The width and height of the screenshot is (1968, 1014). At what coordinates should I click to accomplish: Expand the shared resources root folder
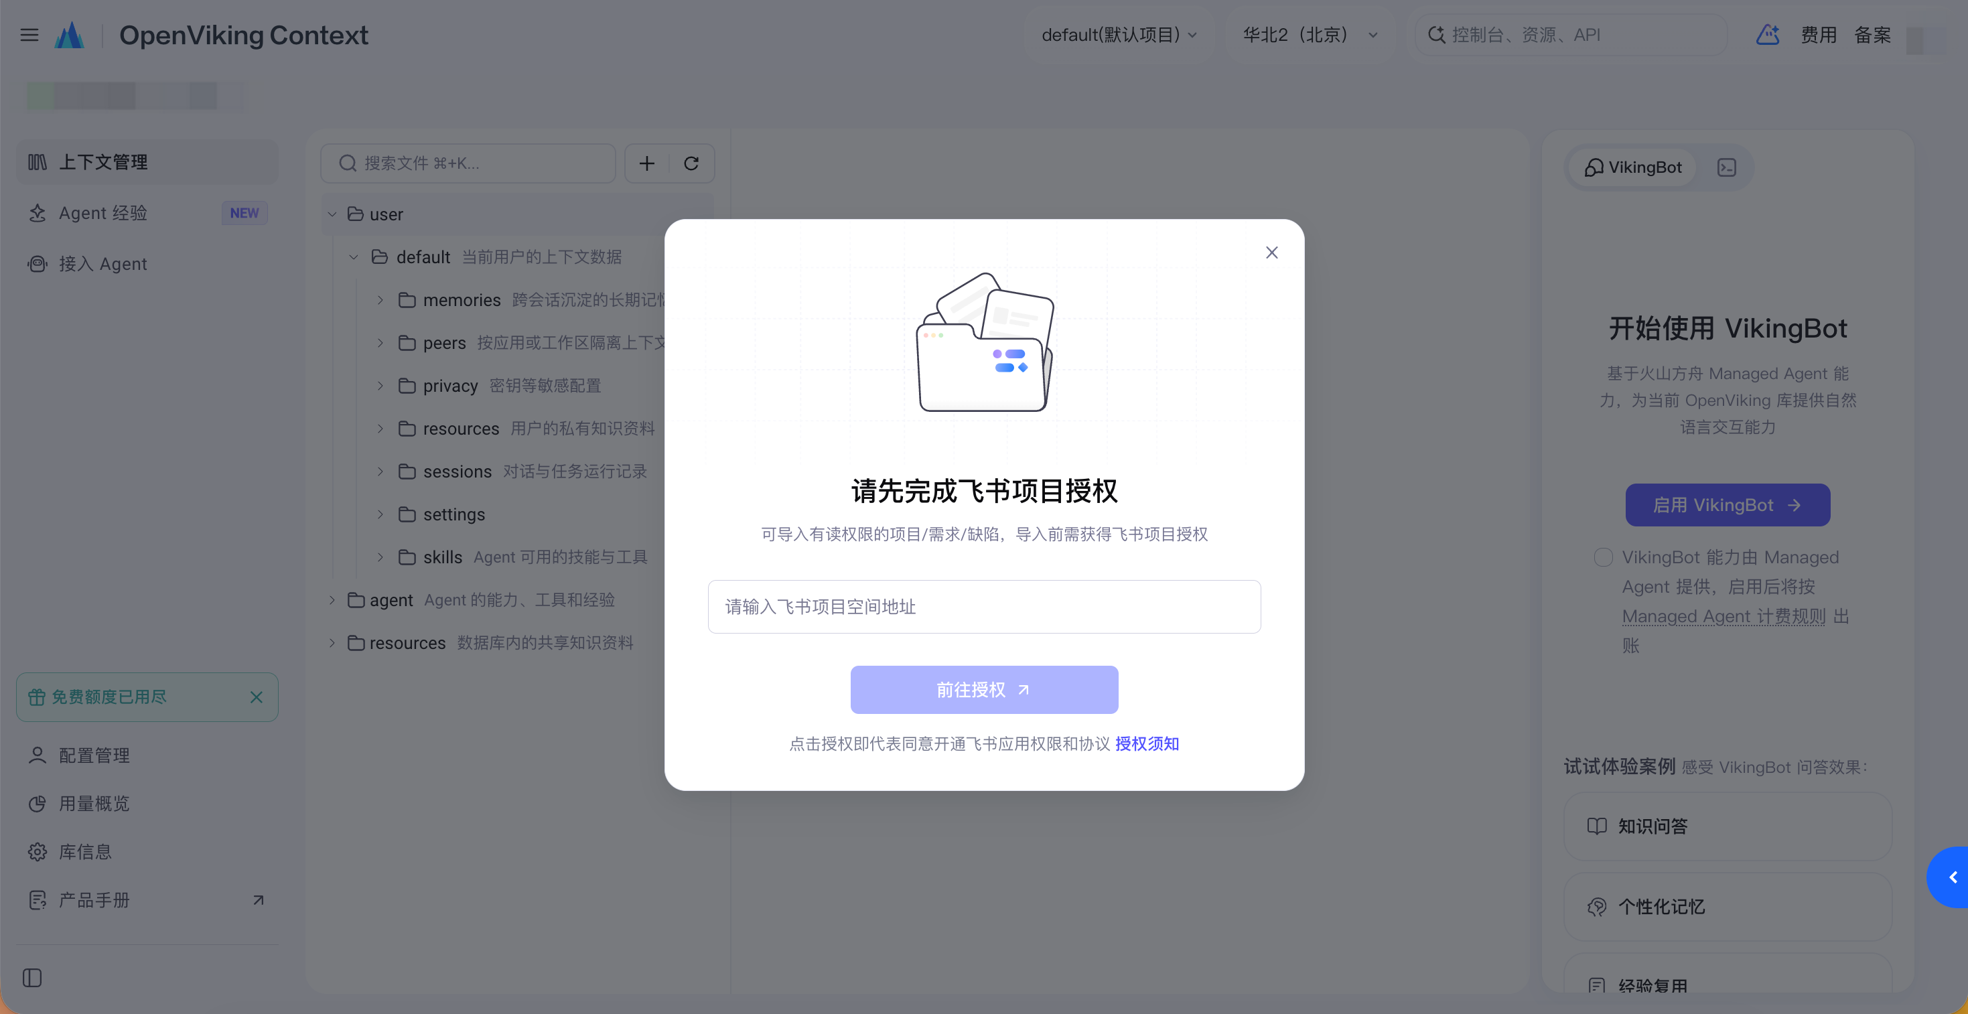pyautogui.click(x=332, y=643)
